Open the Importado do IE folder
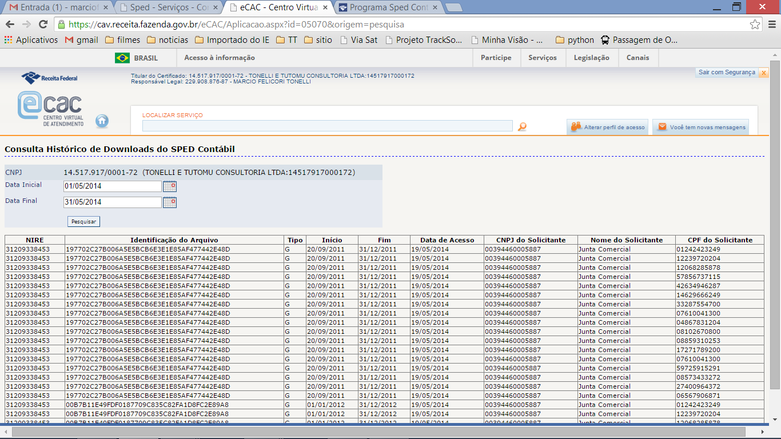781x439 pixels. pos(232,40)
